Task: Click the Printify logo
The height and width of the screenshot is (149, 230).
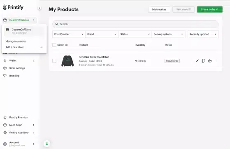Action: click(13, 7)
